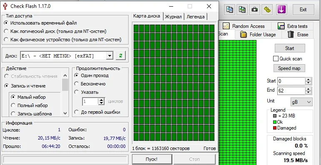Click the damaged blocks '0.0 %' value
Viewport: 321px width, 165px height.
tap(301, 146)
